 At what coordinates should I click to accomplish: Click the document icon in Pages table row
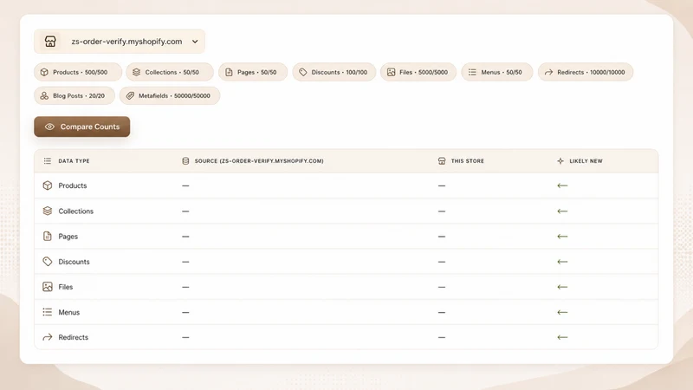pyautogui.click(x=48, y=236)
